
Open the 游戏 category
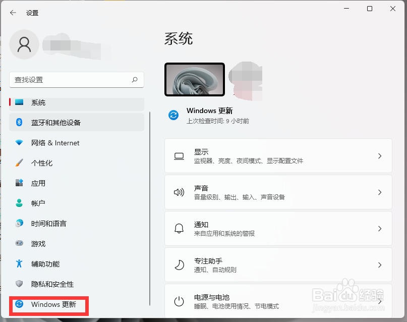[x=77, y=244]
